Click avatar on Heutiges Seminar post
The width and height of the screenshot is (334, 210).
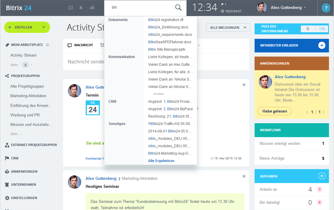[75, 182]
